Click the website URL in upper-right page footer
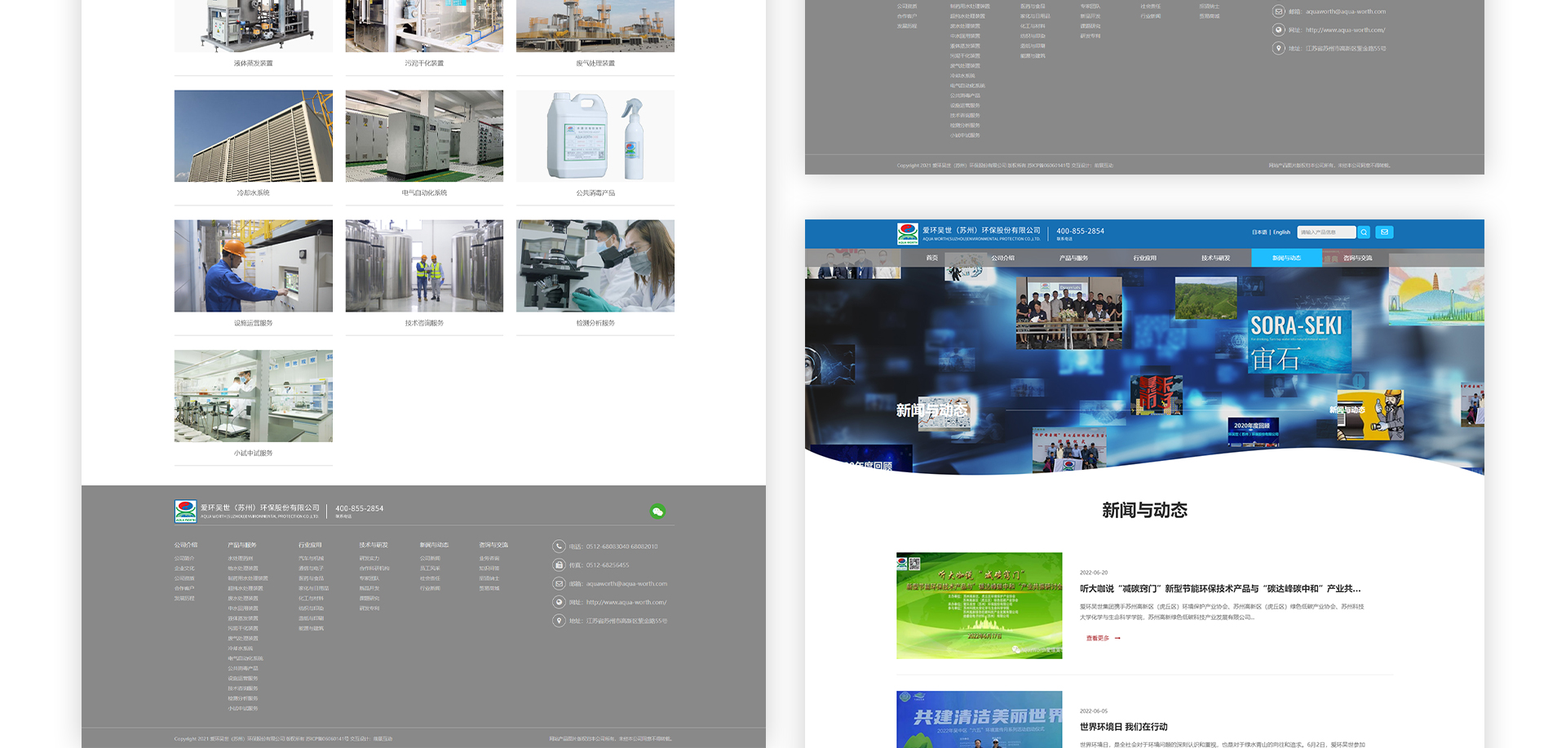1566x748 pixels. point(1346,30)
